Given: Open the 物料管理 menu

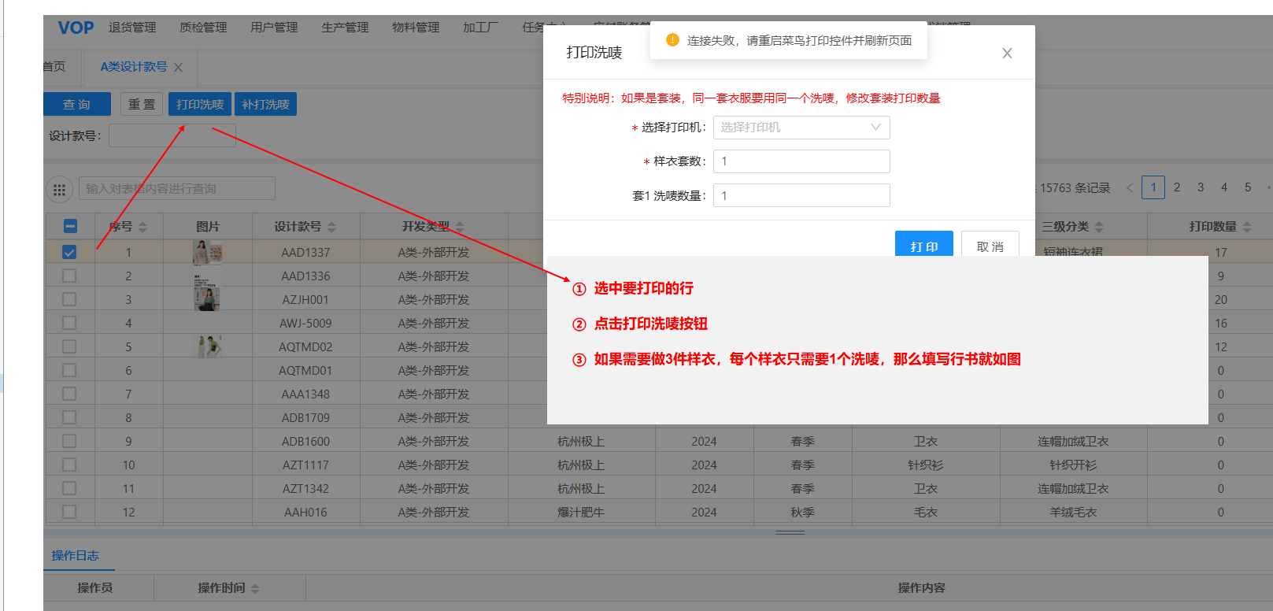Looking at the screenshot, I should (x=416, y=28).
